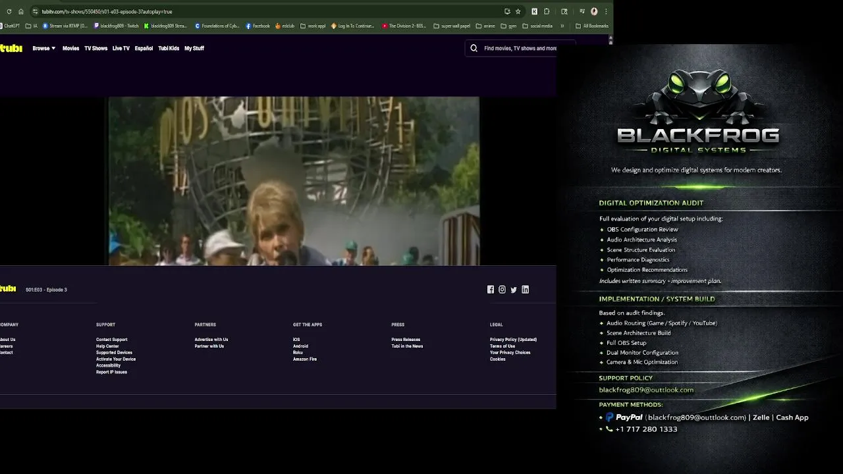Open anime bookmarks folder
Viewport: 843px width, 474px height.
point(485,26)
